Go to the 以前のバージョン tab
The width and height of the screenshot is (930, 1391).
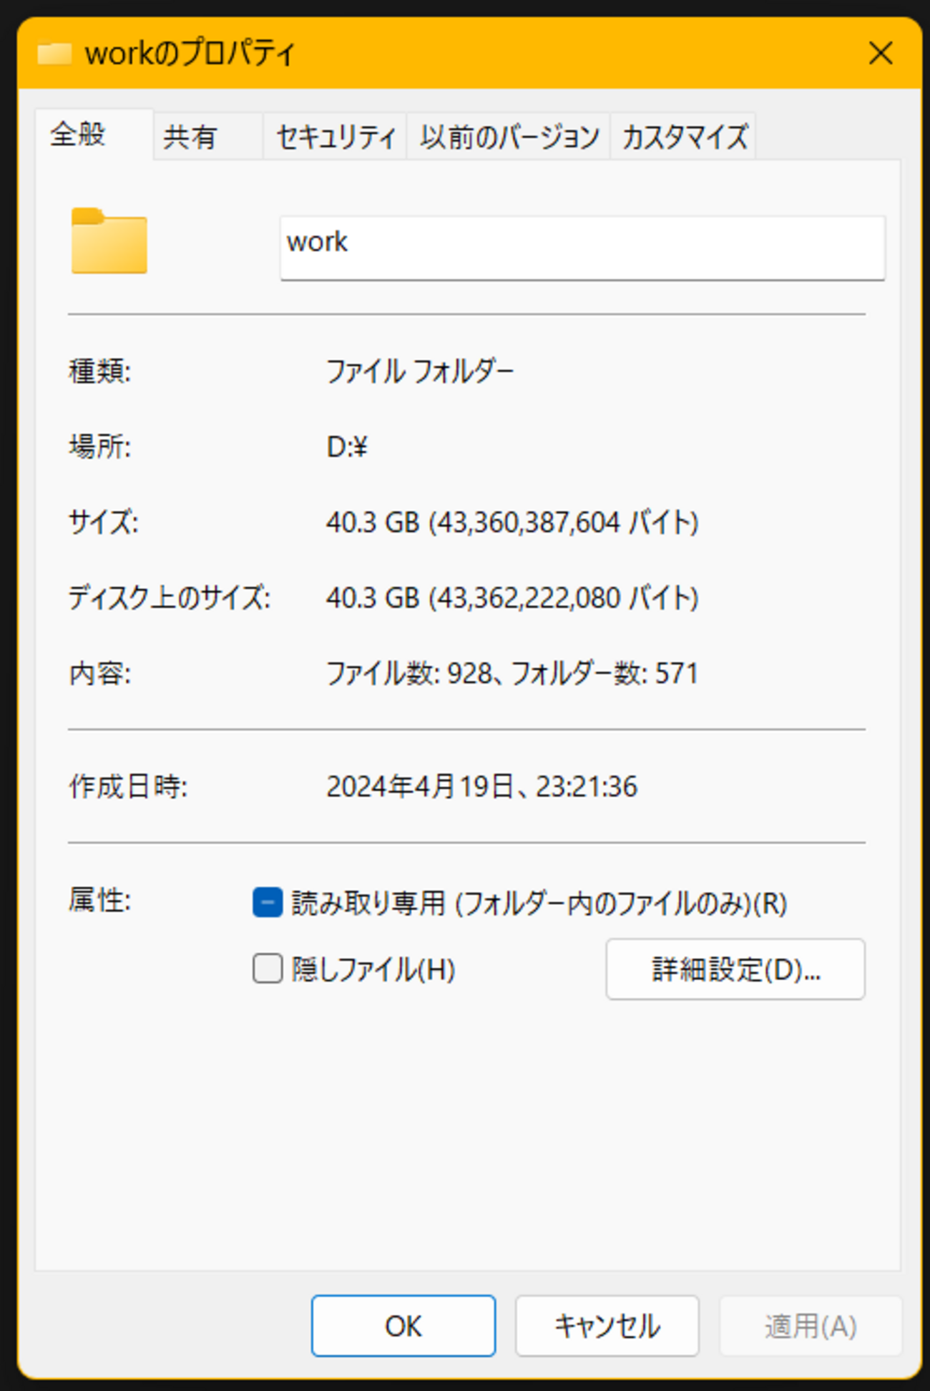(x=509, y=137)
